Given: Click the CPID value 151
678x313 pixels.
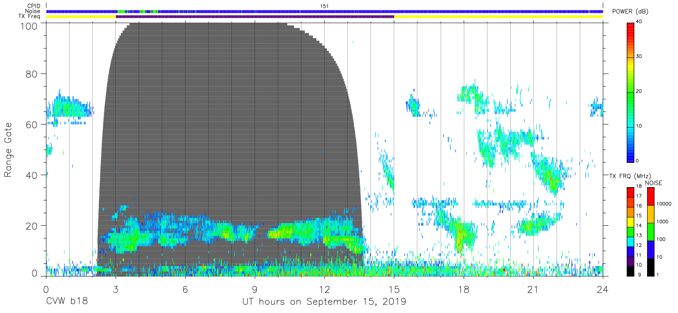Looking at the screenshot, I should (x=325, y=6).
